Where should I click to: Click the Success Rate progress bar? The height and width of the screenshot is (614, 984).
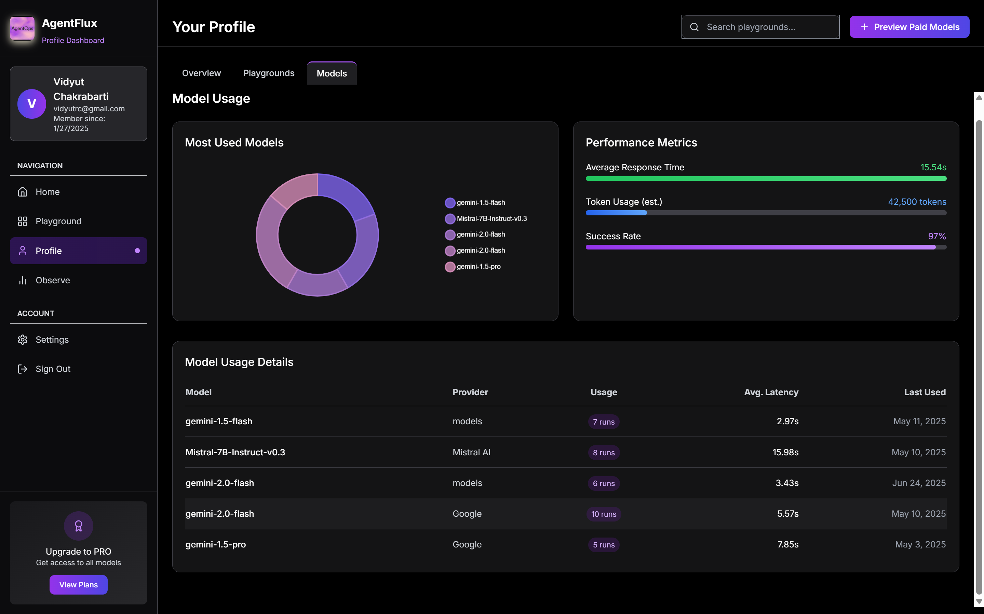click(x=766, y=247)
